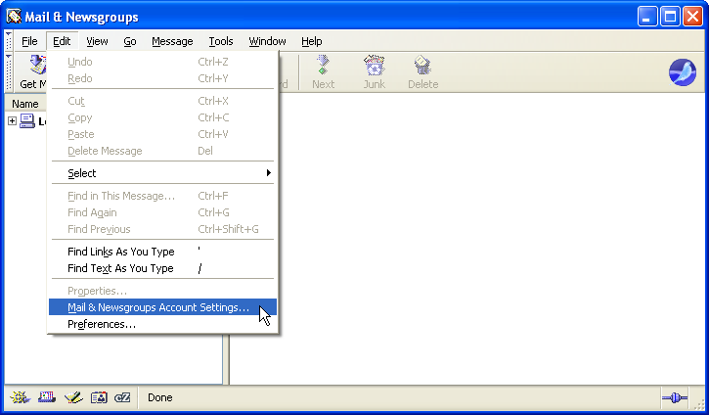Choose Preferences from the Edit menu
This screenshot has height=415, width=709.
[x=162, y=324]
